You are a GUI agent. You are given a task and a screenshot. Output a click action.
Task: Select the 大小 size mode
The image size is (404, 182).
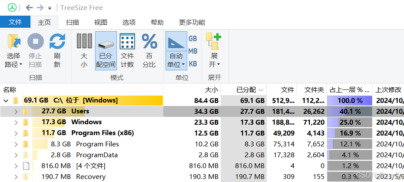pyautogui.click(x=84, y=51)
